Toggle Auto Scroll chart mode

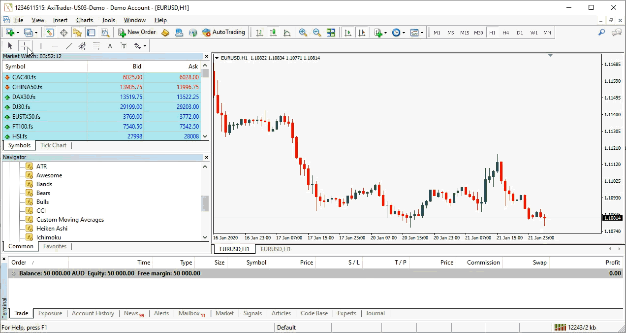coord(348,33)
